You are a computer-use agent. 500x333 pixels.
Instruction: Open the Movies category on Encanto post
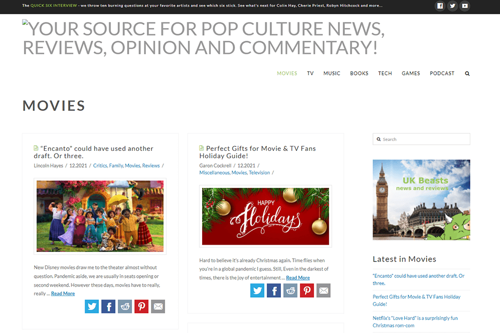pos(133,165)
